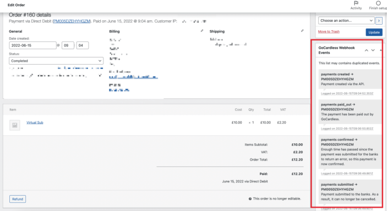Viewport: 387px width, 211px height.
Task: Click the Cost column header
Action: 238,110
